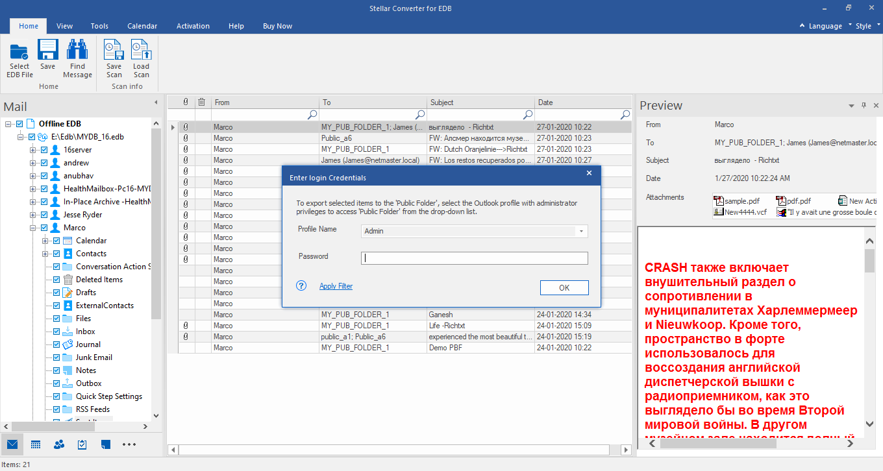883x471 pixels.
Task: Click OK in login credentials dialog
Action: (x=564, y=287)
